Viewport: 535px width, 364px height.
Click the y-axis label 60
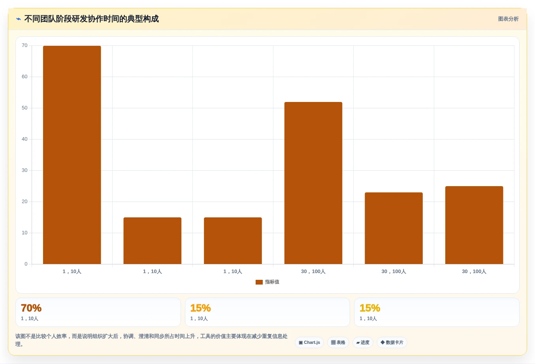pyautogui.click(x=24, y=77)
